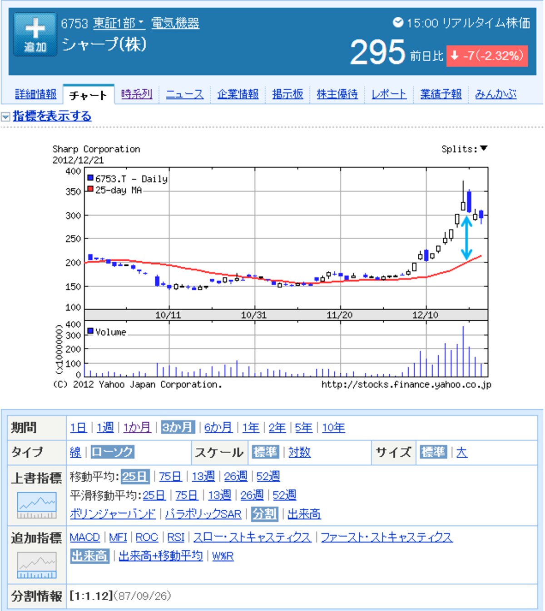The image size is (545, 611).
Task: Switch chart size to 大
Action: coord(462,452)
